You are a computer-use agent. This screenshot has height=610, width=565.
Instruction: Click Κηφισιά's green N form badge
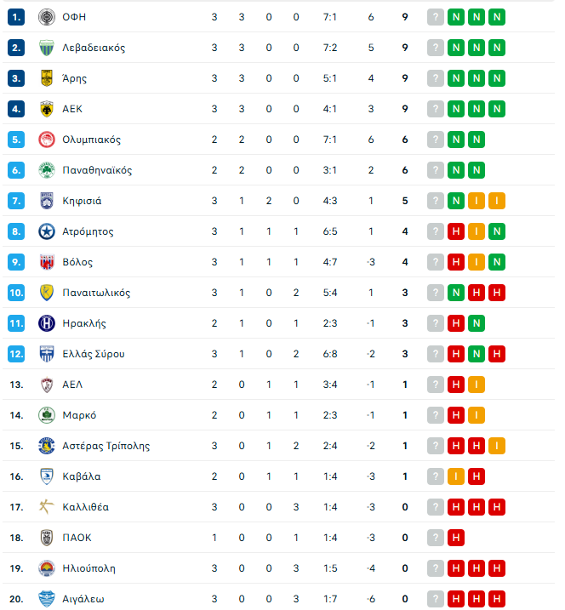[x=457, y=201]
